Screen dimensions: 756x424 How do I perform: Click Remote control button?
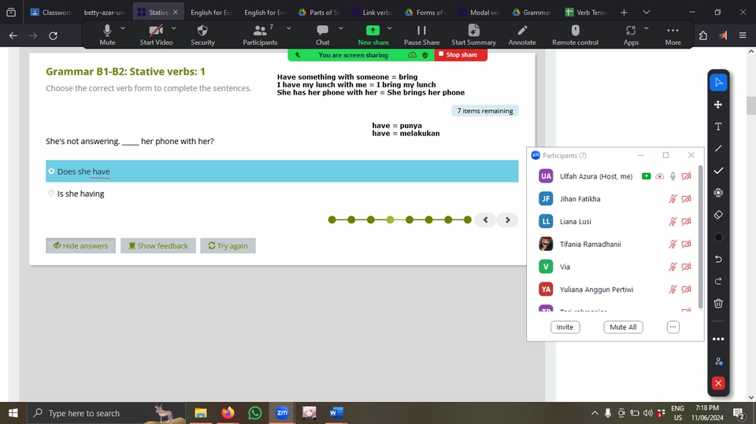575,35
